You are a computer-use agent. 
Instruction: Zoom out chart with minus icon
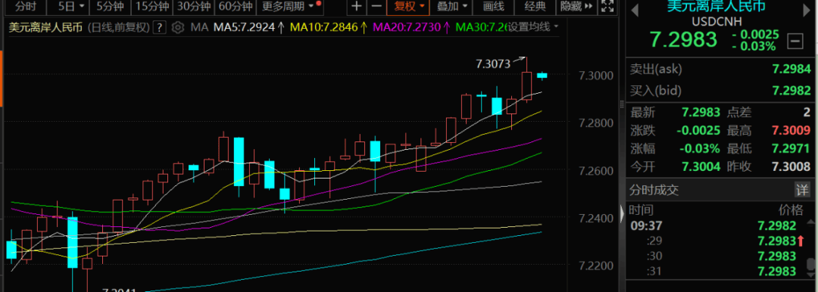click(376, 6)
